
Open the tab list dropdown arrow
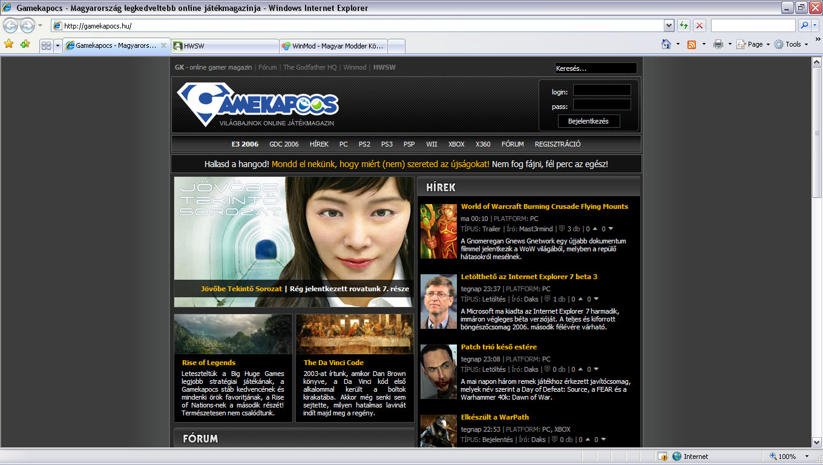click(57, 45)
